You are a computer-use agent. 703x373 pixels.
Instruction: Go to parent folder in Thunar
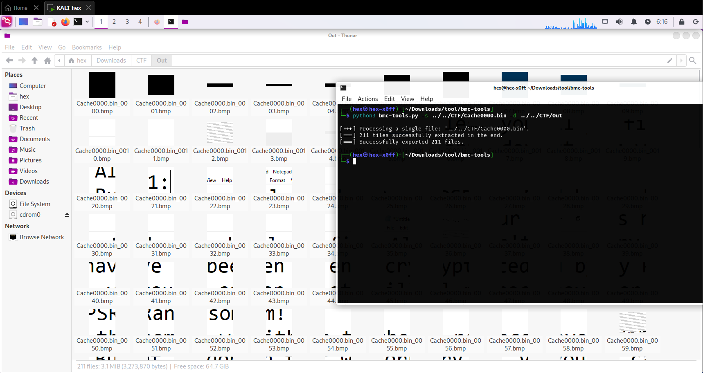point(35,61)
